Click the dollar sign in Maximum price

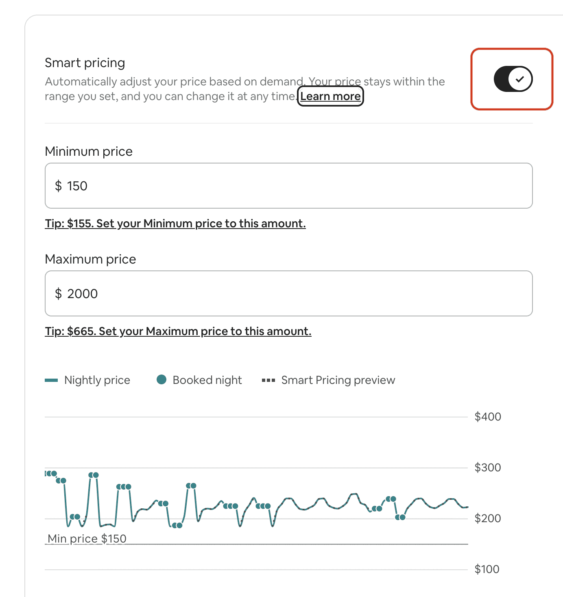(59, 294)
